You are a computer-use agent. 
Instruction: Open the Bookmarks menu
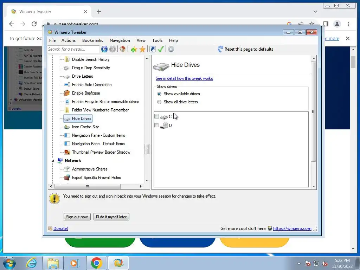[x=92, y=40]
